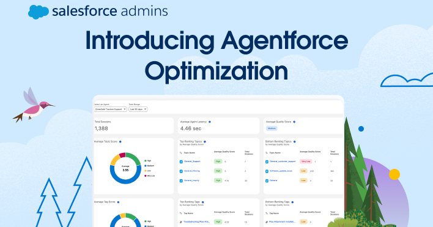This screenshot has width=433, height=227.
Task: Click sort icon in Top Ranking Topics header
Action: 181,153
